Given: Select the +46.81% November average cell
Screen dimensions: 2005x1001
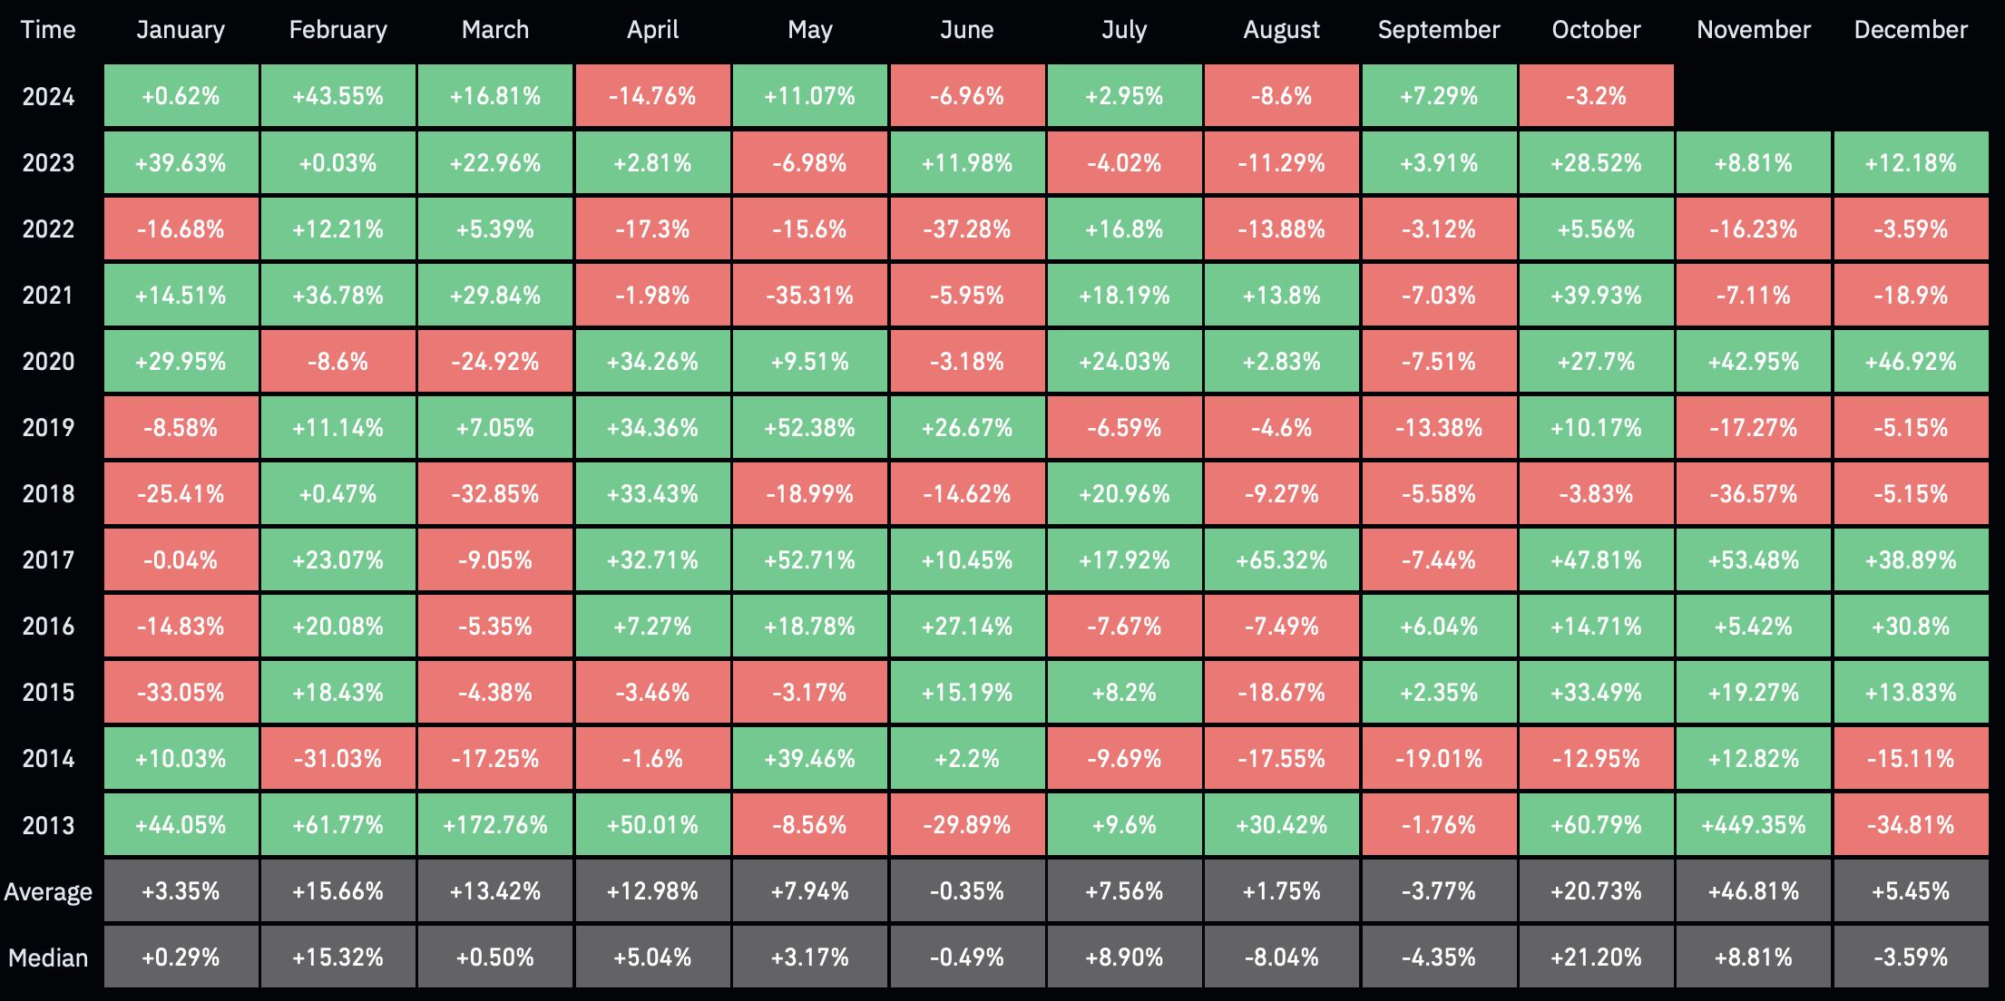Looking at the screenshot, I should 1753,891.
